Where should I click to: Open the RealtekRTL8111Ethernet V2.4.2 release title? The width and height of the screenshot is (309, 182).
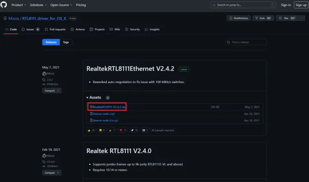[x=130, y=69]
